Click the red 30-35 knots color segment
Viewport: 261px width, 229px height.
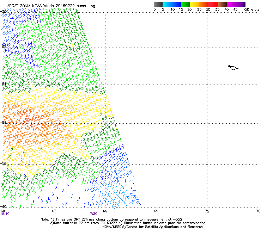point(213,4)
